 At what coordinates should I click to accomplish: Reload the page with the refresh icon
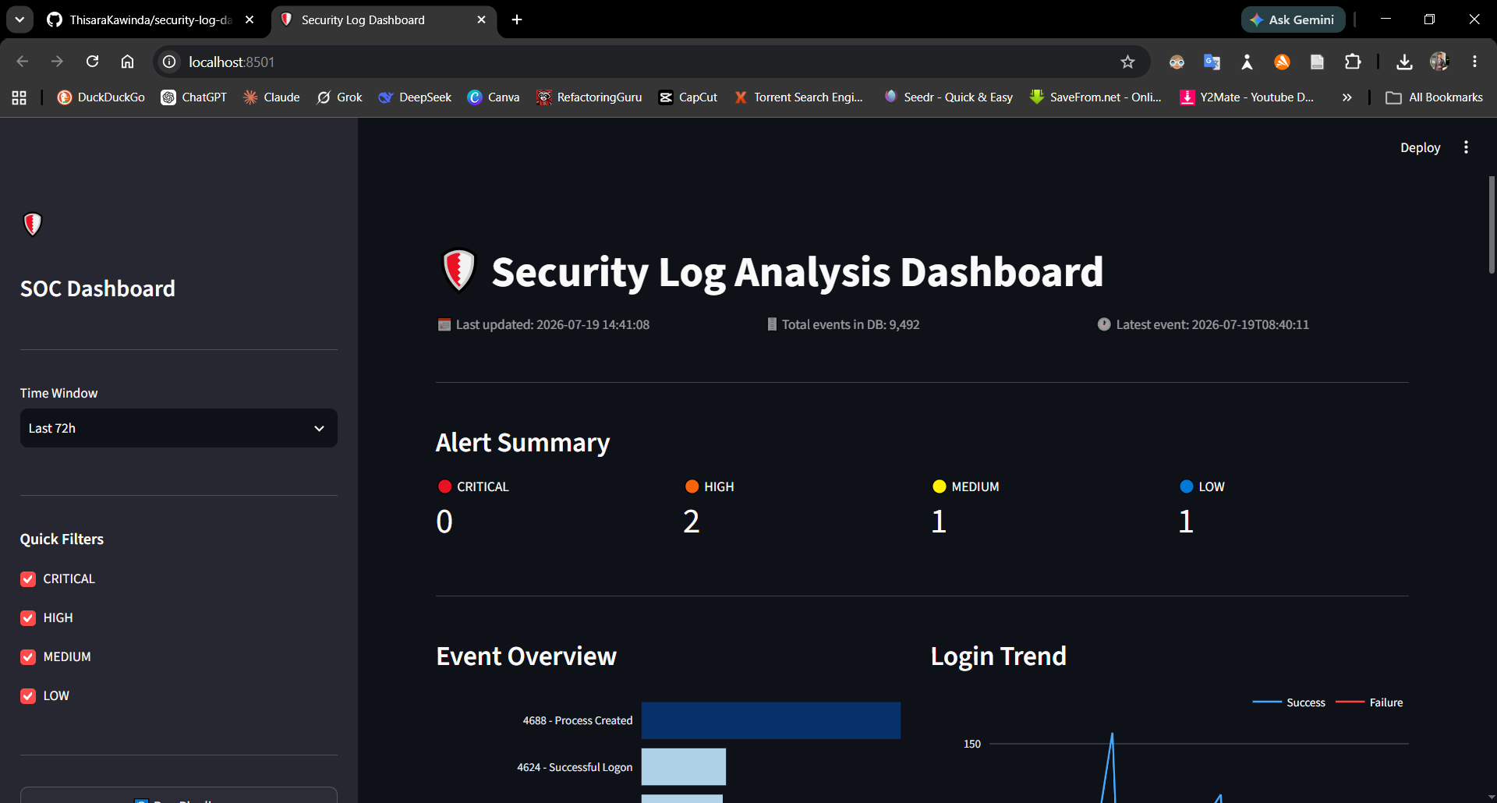point(92,62)
